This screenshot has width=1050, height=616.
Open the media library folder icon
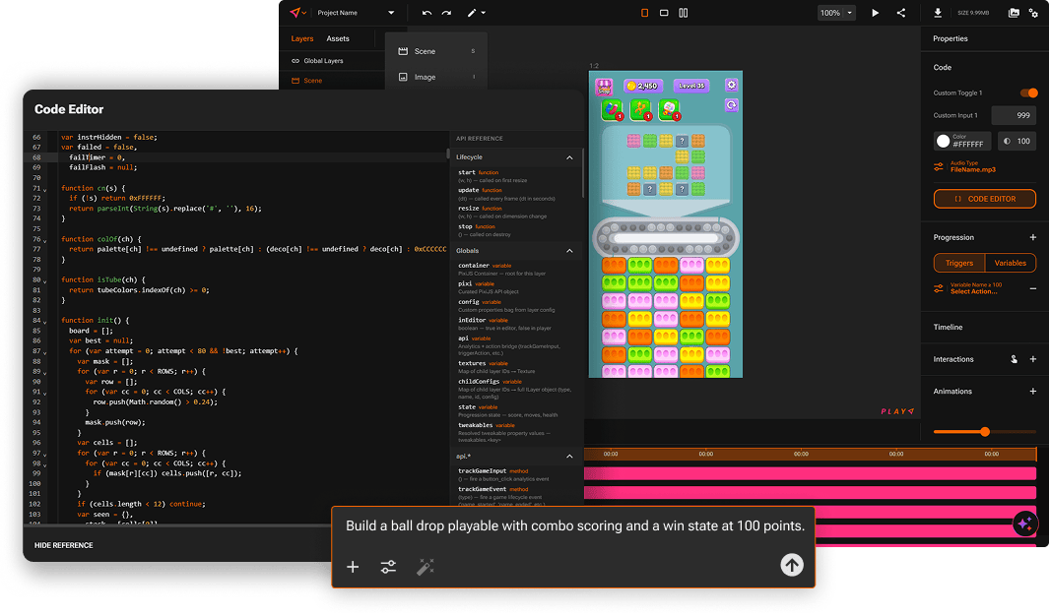tap(1014, 13)
